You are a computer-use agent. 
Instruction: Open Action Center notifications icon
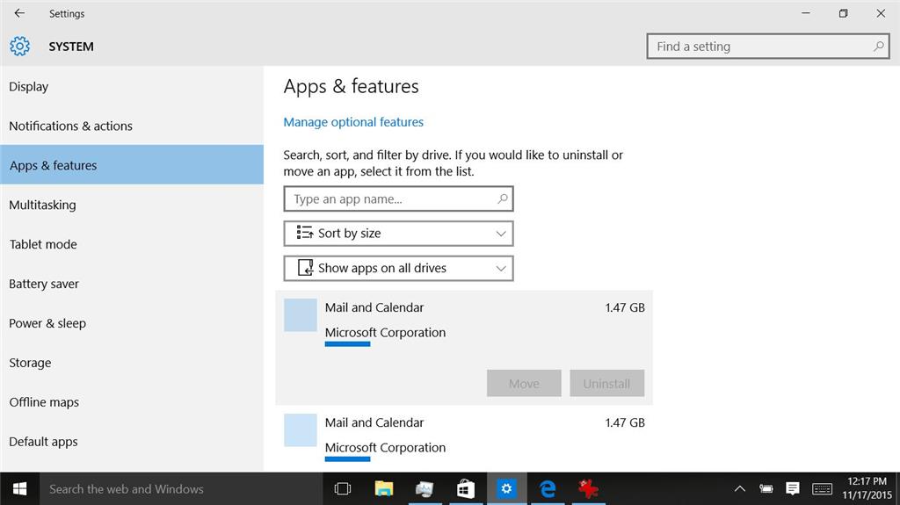(x=793, y=489)
